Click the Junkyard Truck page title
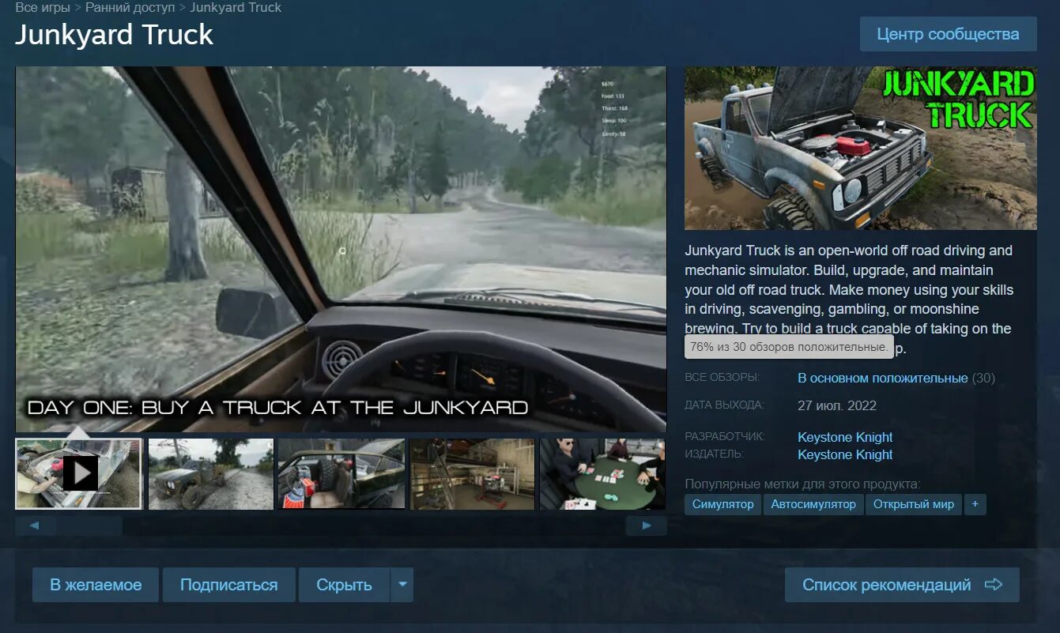 (x=115, y=35)
